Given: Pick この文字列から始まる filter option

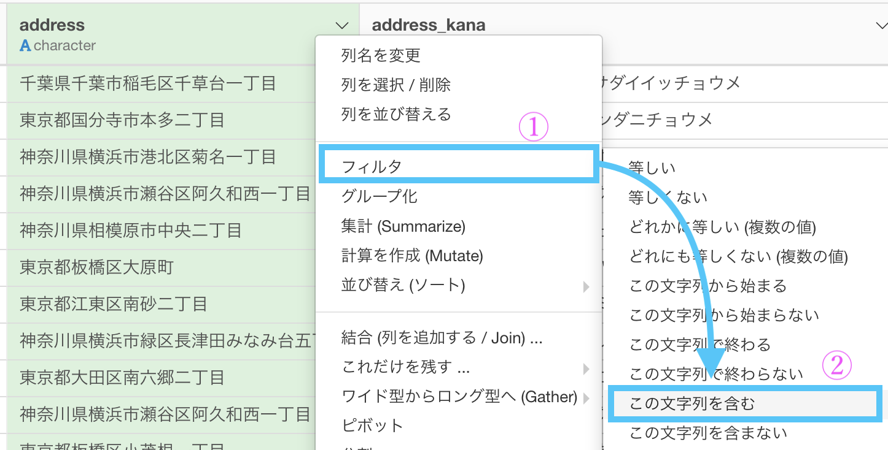Looking at the screenshot, I should [707, 286].
